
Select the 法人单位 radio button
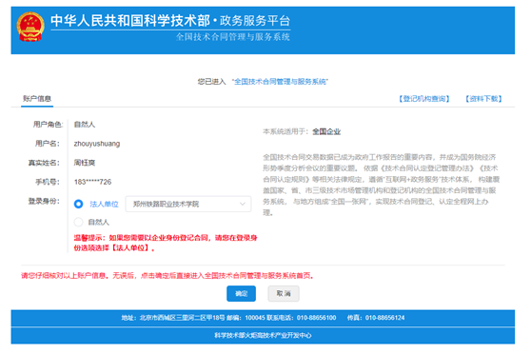click(78, 204)
